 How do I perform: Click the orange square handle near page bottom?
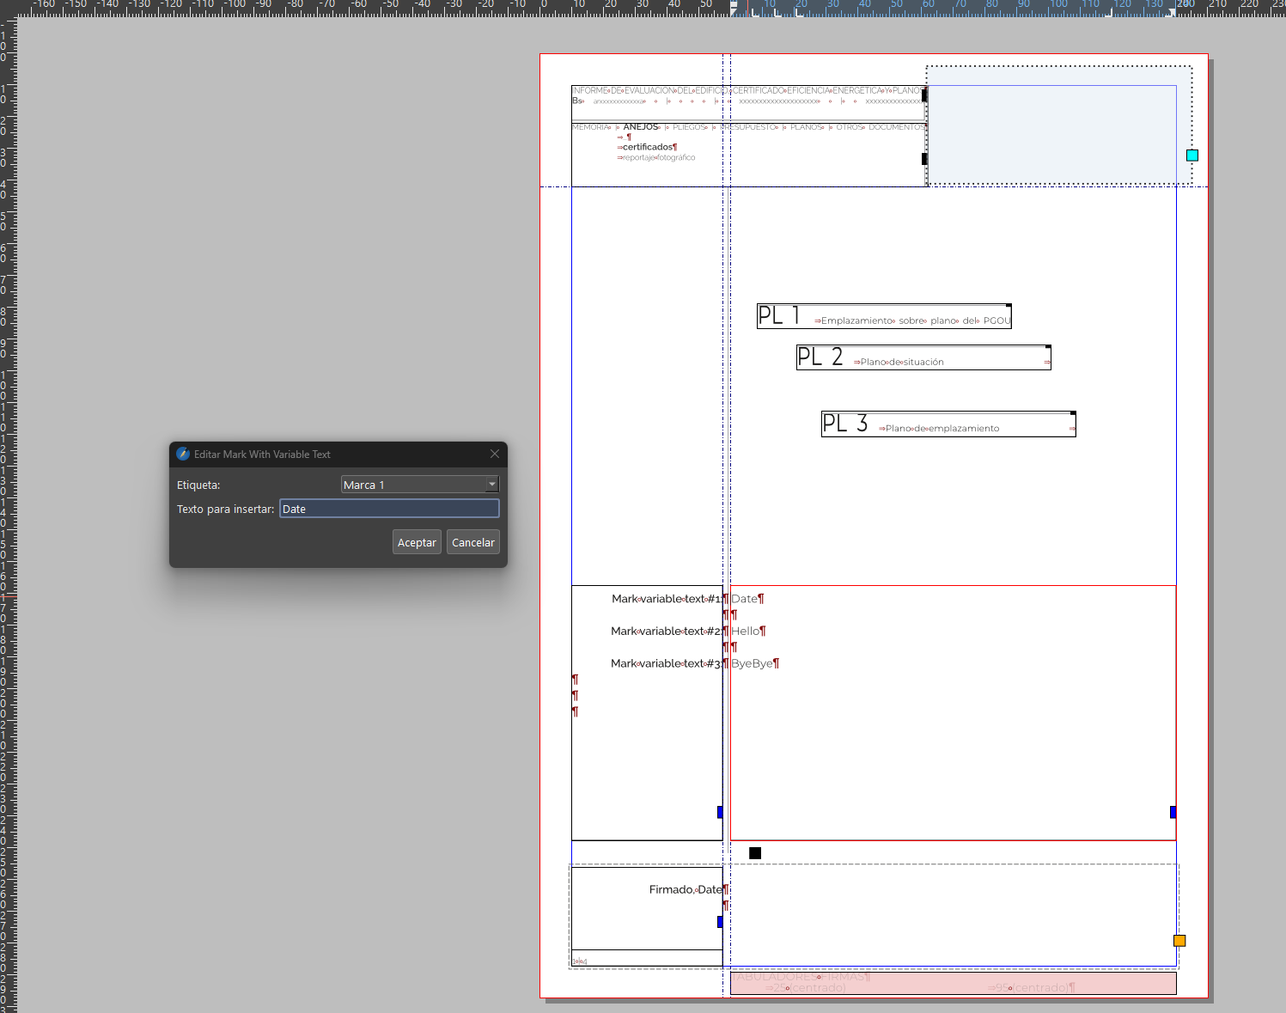pos(1179,941)
